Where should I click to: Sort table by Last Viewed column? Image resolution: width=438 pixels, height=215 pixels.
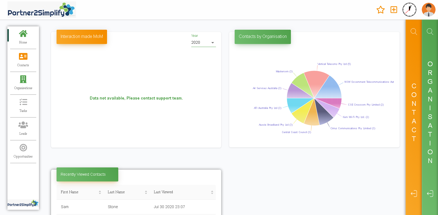click(212, 192)
